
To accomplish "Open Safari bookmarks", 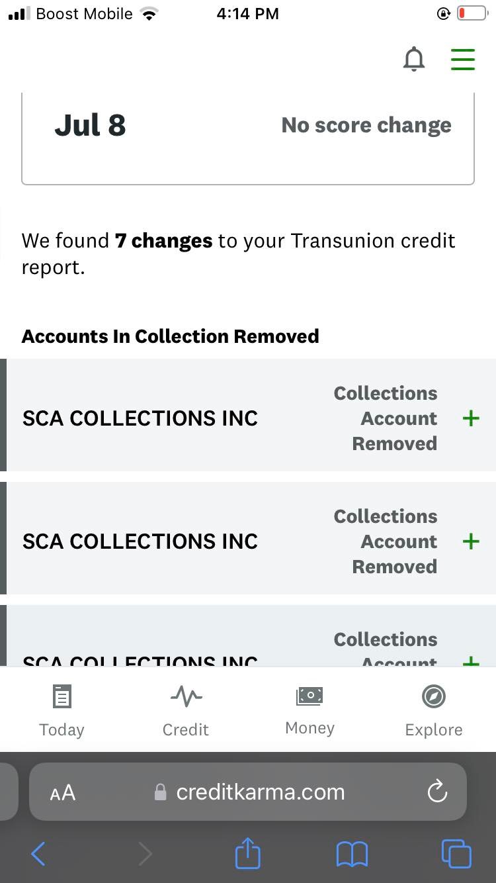I will point(352,854).
